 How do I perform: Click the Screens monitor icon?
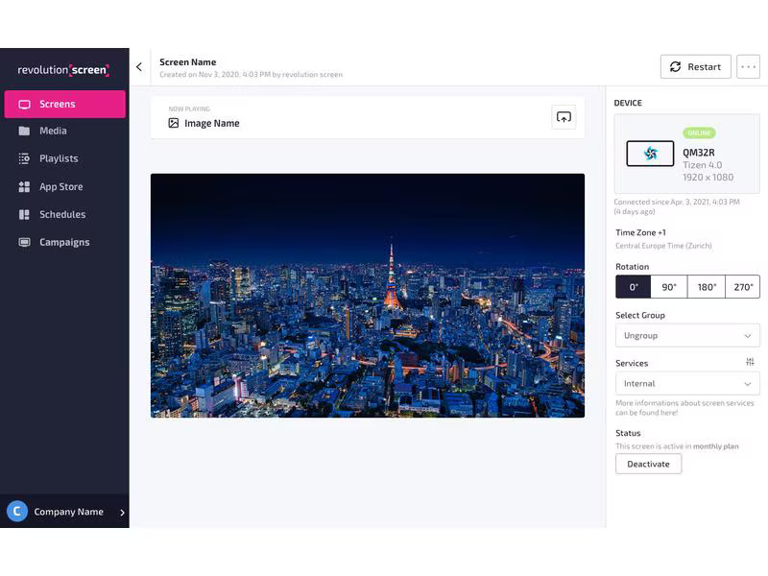click(x=24, y=105)
